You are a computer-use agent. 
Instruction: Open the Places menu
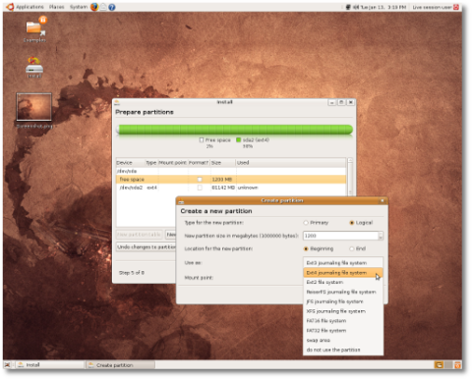[57, 7]
